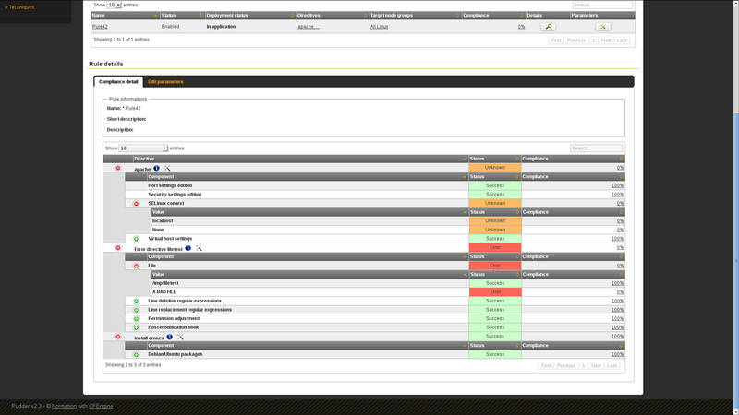
Task: Show info for the apache directive
Action: tap(156, 168)
